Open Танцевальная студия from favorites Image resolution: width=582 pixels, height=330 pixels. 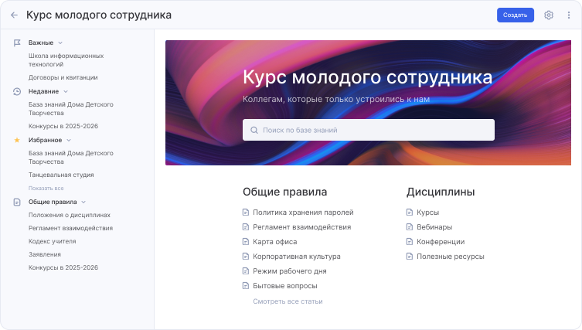[x=60, y=175]
